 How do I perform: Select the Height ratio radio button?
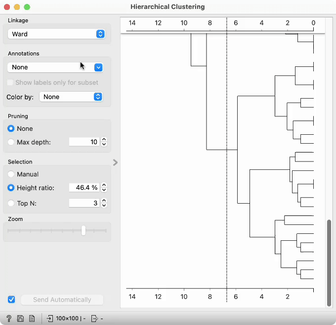(x=11, y=188)
